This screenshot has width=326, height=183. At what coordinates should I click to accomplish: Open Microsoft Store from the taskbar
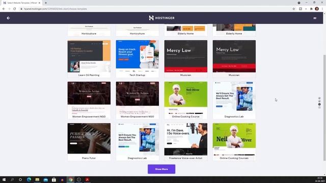tap(54, 179)
